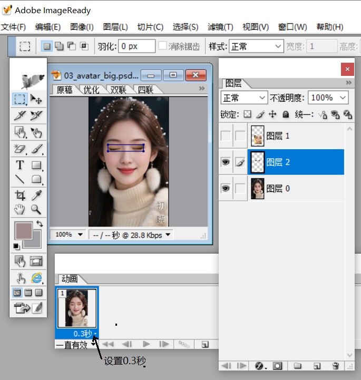Choose the Hand tool

20,210
